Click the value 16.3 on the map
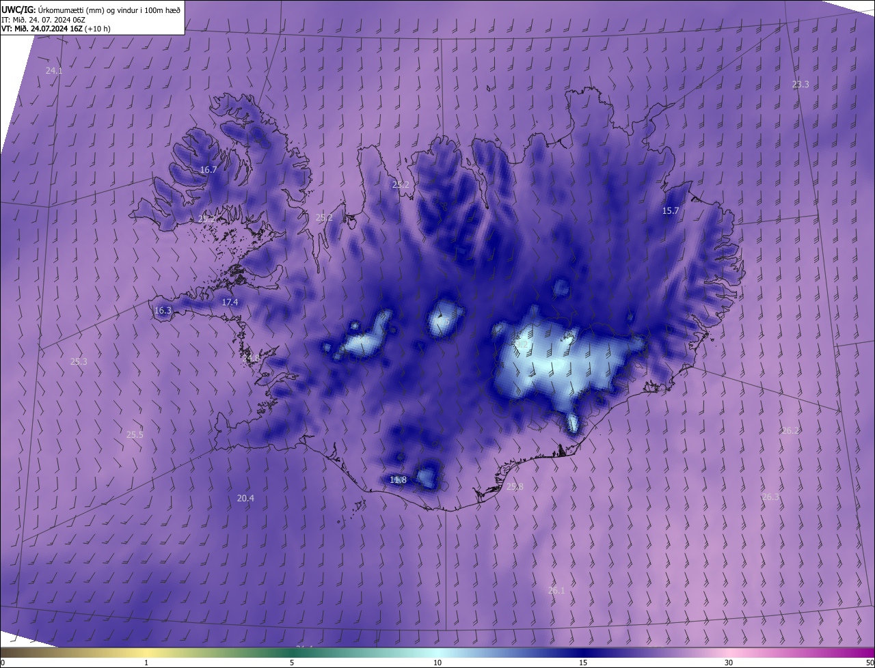875x668 pixels. click(x=163, y=311)
